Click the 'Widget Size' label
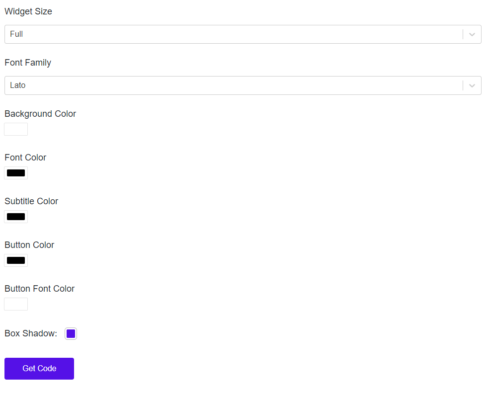Image resolution: width=488 pixels, height=398 pixels. click(x=28, y=11)
